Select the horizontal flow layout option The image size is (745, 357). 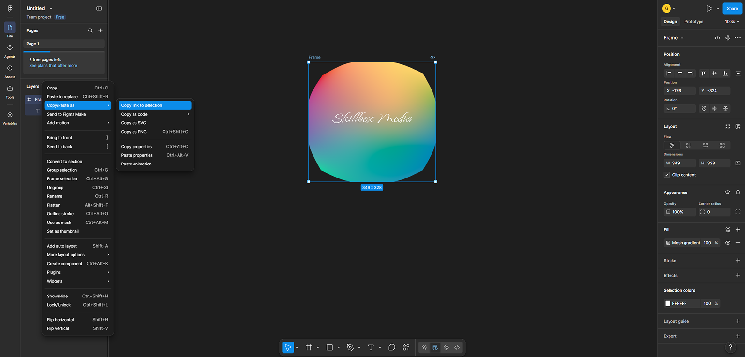coord(705,145)
